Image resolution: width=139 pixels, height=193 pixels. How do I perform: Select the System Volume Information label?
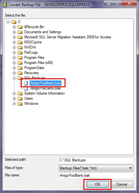[44, 93]
